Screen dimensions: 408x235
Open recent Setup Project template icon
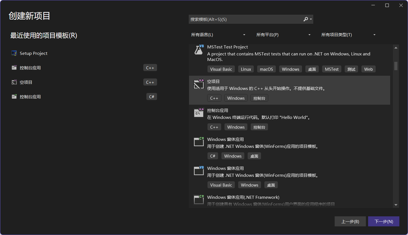pyautogui.click(x=14, y=53)
